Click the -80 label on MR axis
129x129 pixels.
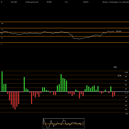[126, 110]
